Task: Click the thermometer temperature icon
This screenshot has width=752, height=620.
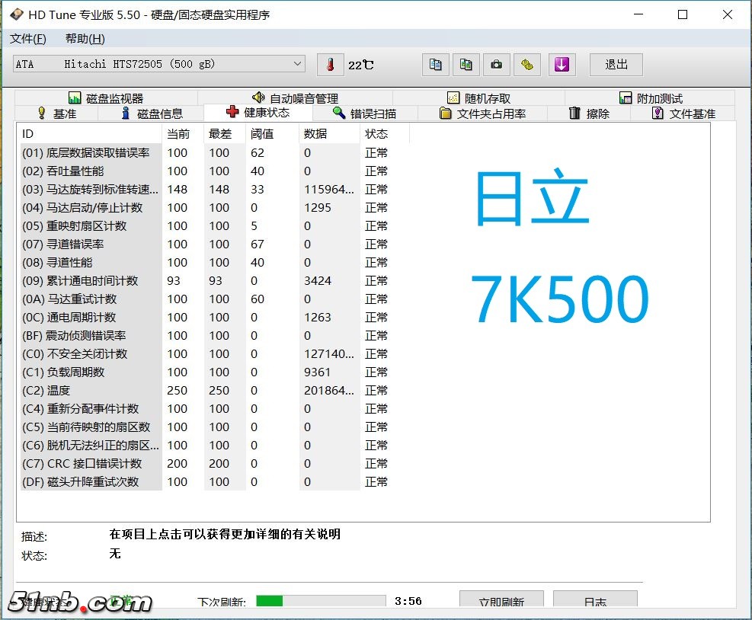Action: 330,65
